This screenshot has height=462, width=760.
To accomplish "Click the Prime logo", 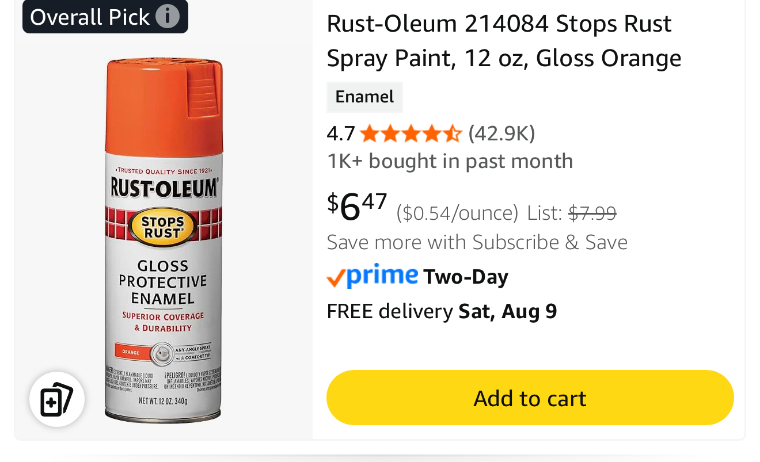I will pyautogui.click(x=373, y=276).
